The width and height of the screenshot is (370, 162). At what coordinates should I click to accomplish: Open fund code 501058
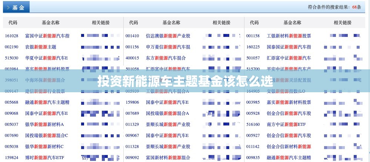tap(132, 69)
